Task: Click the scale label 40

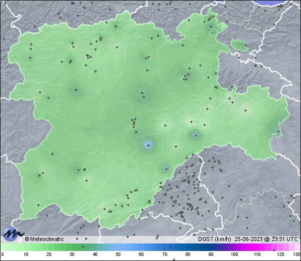Action: point(95,254)
